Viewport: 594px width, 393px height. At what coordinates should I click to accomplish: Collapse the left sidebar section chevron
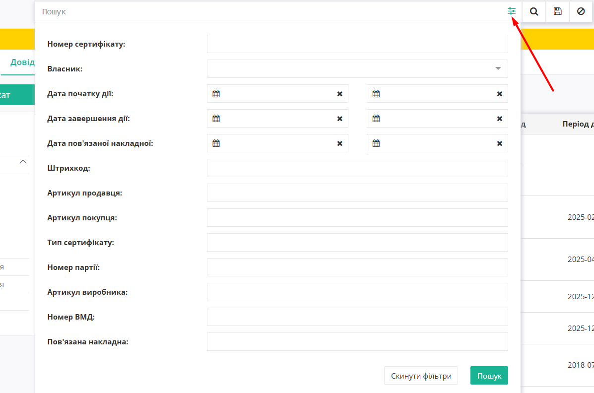[23, 162]
